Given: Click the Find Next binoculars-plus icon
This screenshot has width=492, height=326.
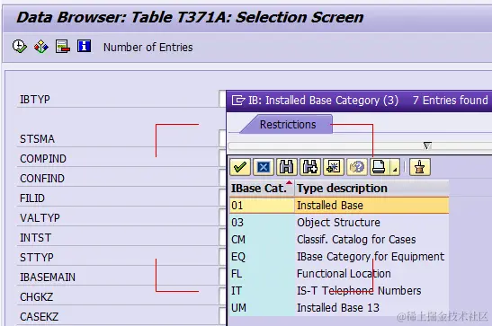Looking at the screenshot, I should pyautogui.click(x=310, y=167).
